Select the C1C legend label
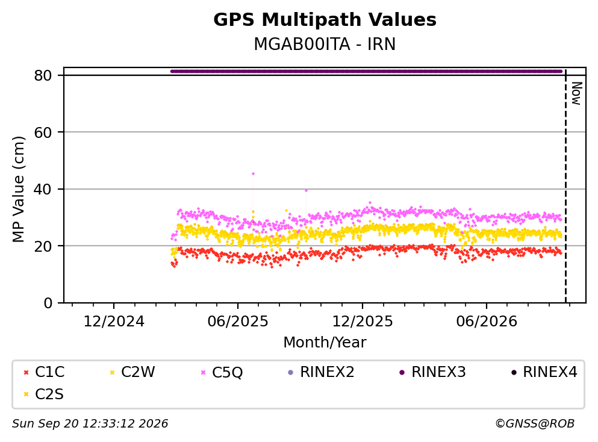The width and height of the screenshot is (598, 442). coord(49,372)
